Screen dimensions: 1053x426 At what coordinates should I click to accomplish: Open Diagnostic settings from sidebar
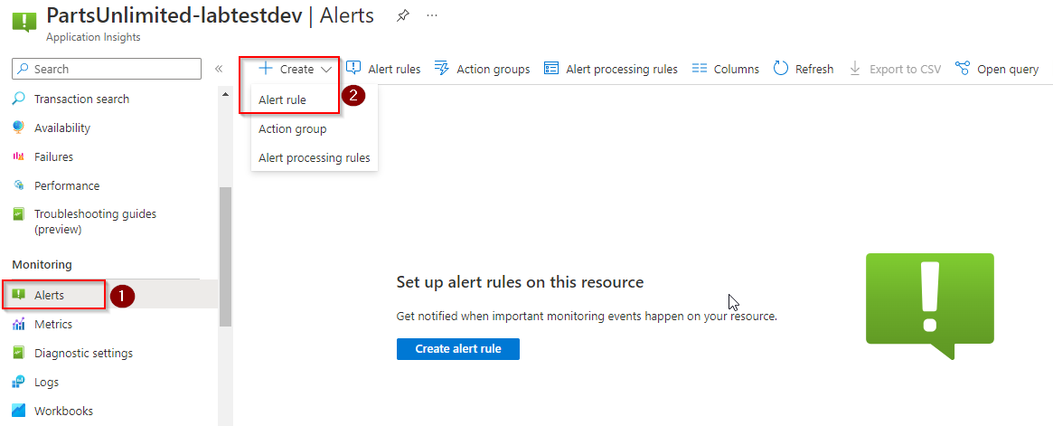pyautogui.click(x=84, y=353)
